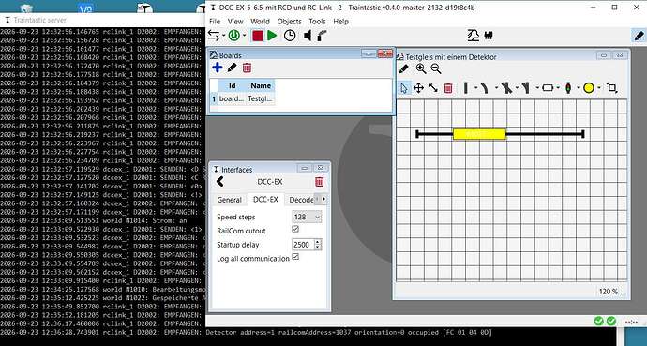The image size is (647, 346).
Task: Click the smoke toggle icon in the toolbar
Action: pyautogui.click(x=322, y=36)
